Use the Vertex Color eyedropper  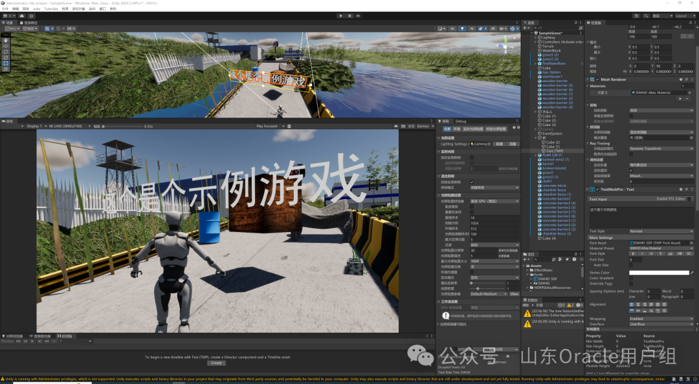[x=692, y=273]
